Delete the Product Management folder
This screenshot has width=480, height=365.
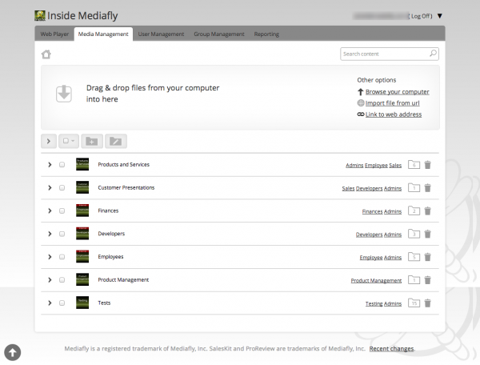point(428,280)
